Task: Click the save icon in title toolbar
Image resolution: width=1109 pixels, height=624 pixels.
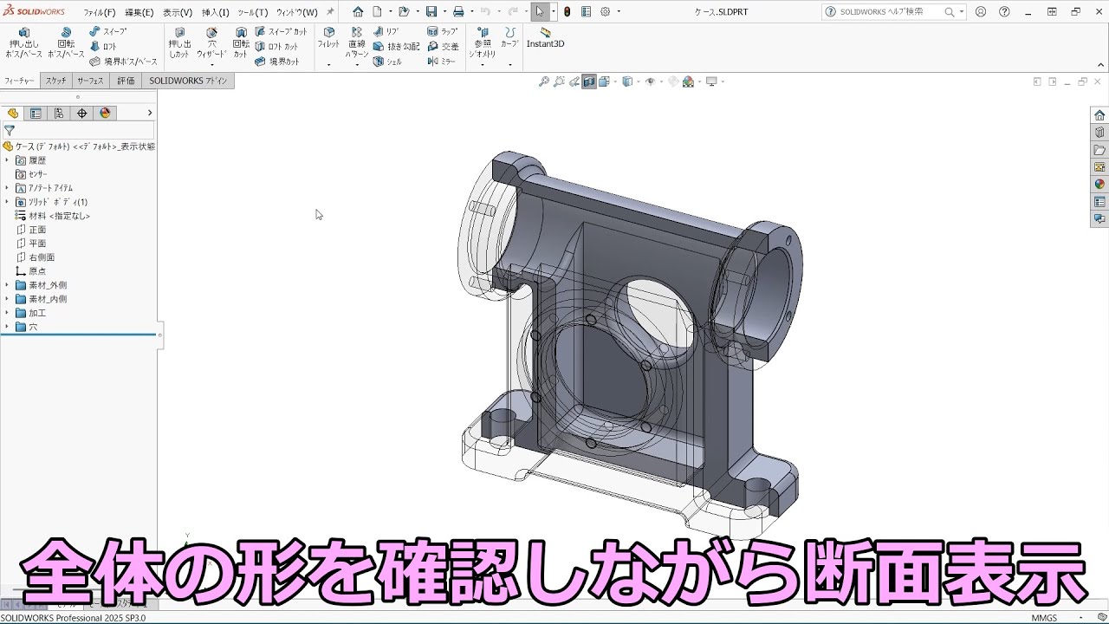Action: pos(431,12)
